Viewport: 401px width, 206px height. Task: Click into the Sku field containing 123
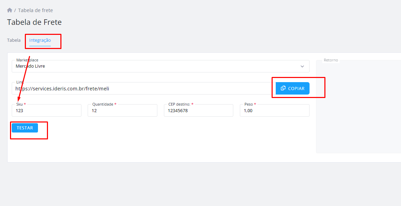[x=47, y=111]
